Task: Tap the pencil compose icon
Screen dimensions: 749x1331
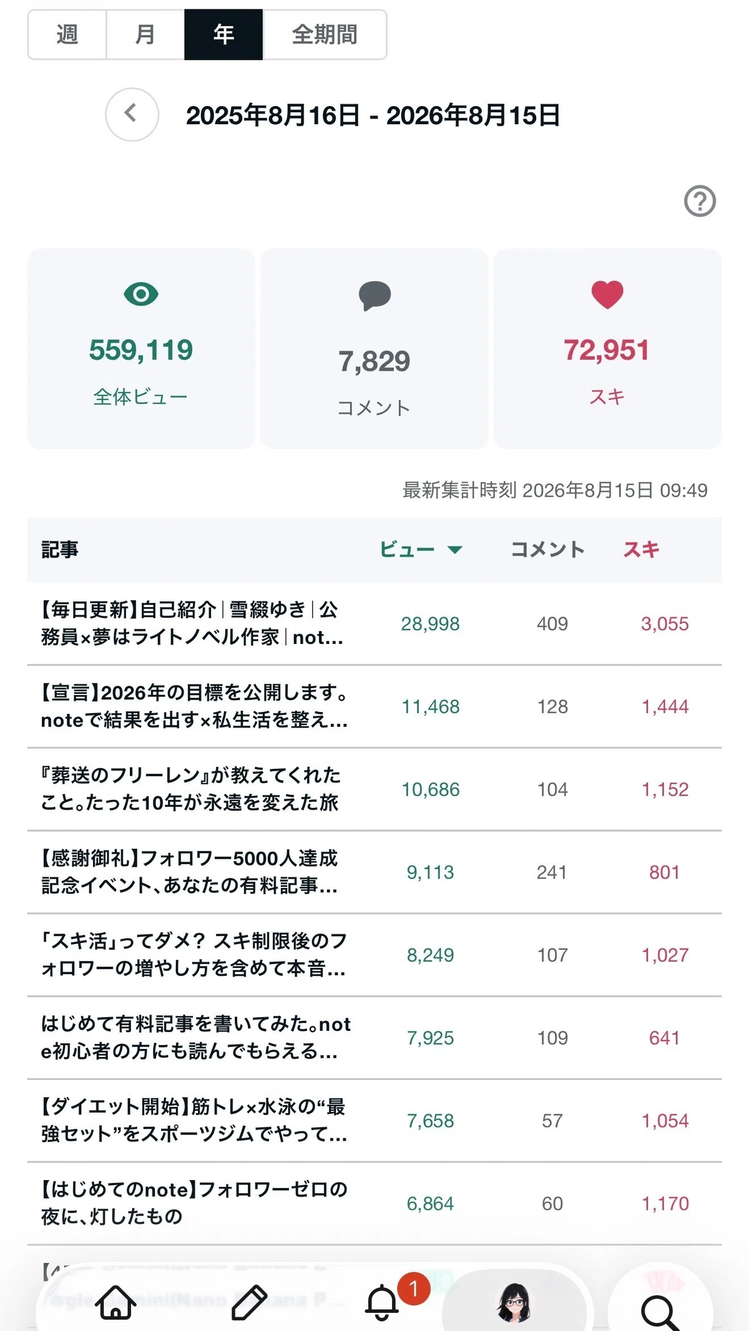Action: [249, 1303]
